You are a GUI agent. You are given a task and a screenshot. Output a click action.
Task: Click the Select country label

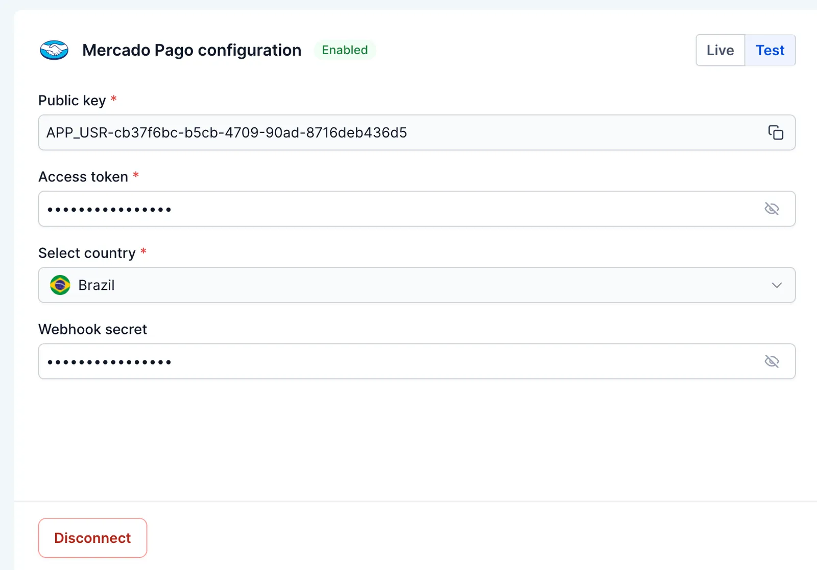[x=87, y=253]
